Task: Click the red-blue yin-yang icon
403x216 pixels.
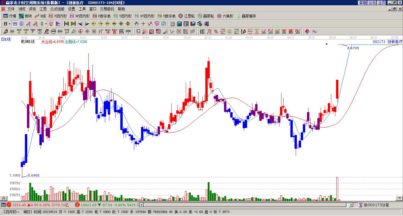Action: 307,31
